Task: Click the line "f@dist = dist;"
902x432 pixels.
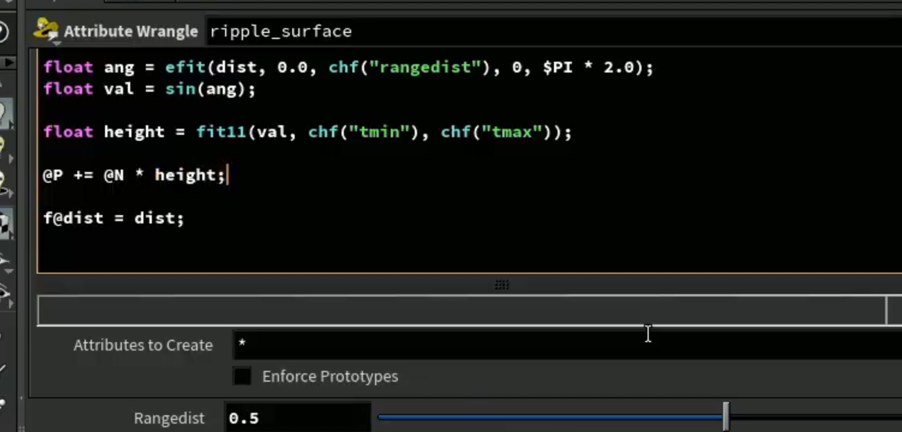Action: tap(113, 218)
